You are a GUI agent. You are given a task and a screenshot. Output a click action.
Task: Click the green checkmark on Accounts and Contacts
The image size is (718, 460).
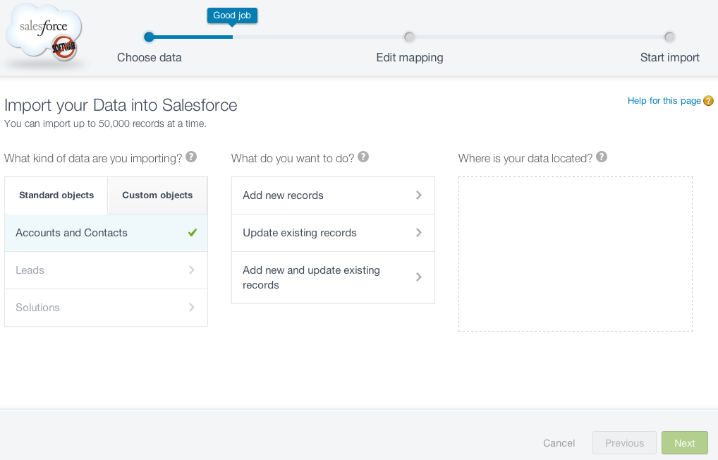point(193,233)
